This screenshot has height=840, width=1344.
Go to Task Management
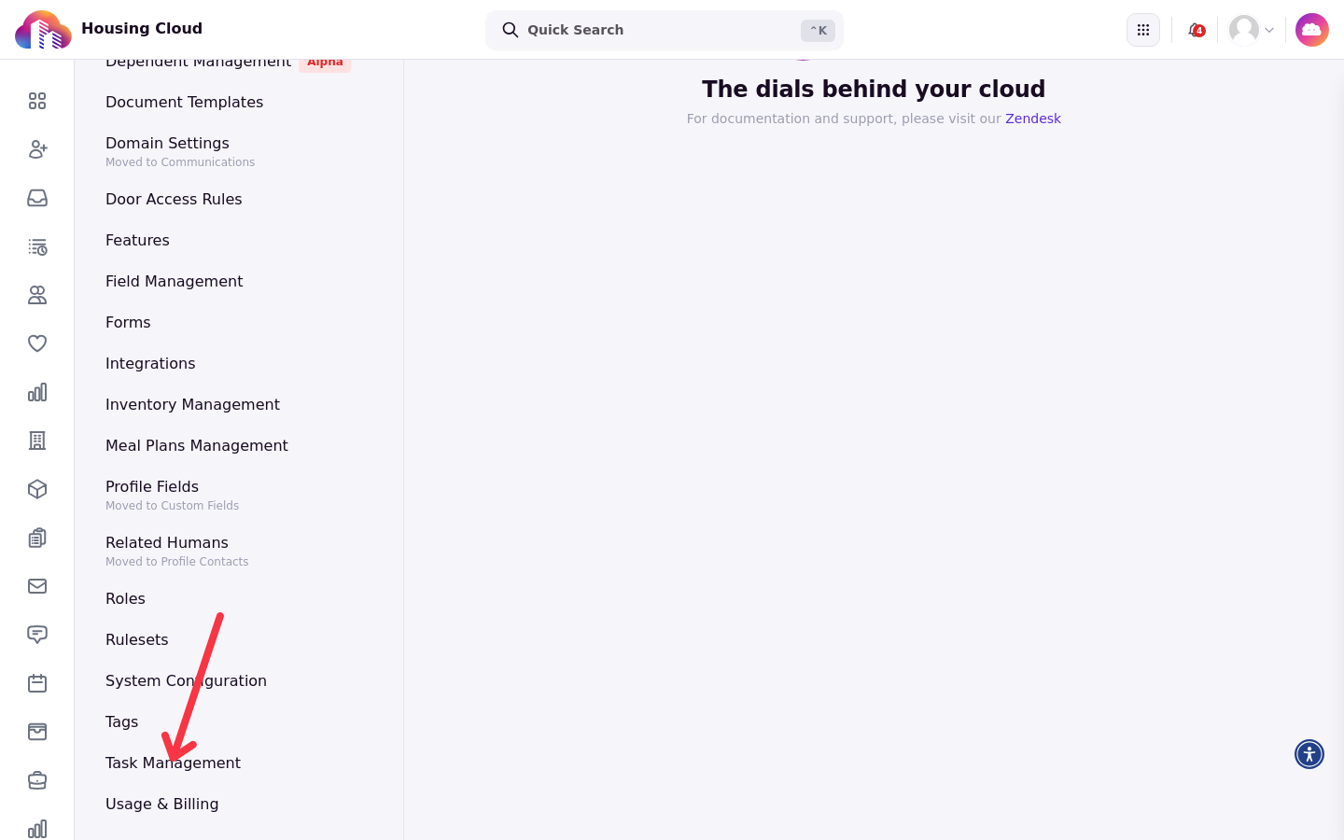pyautogui.click(x=173, y=763)
